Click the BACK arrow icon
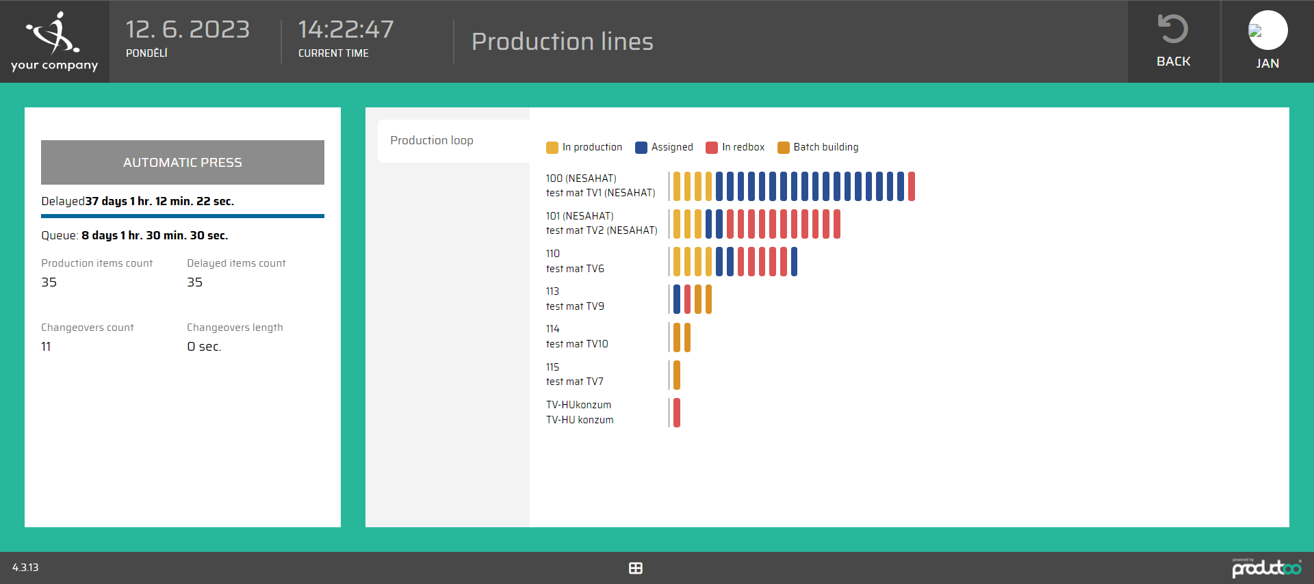Screen dimensions: 1314x584 coord(1172,29)
